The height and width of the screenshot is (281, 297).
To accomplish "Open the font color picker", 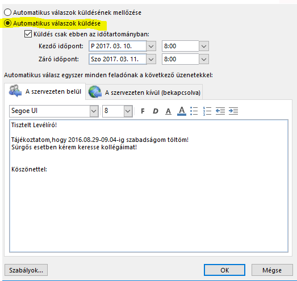I will coord(182,111).
